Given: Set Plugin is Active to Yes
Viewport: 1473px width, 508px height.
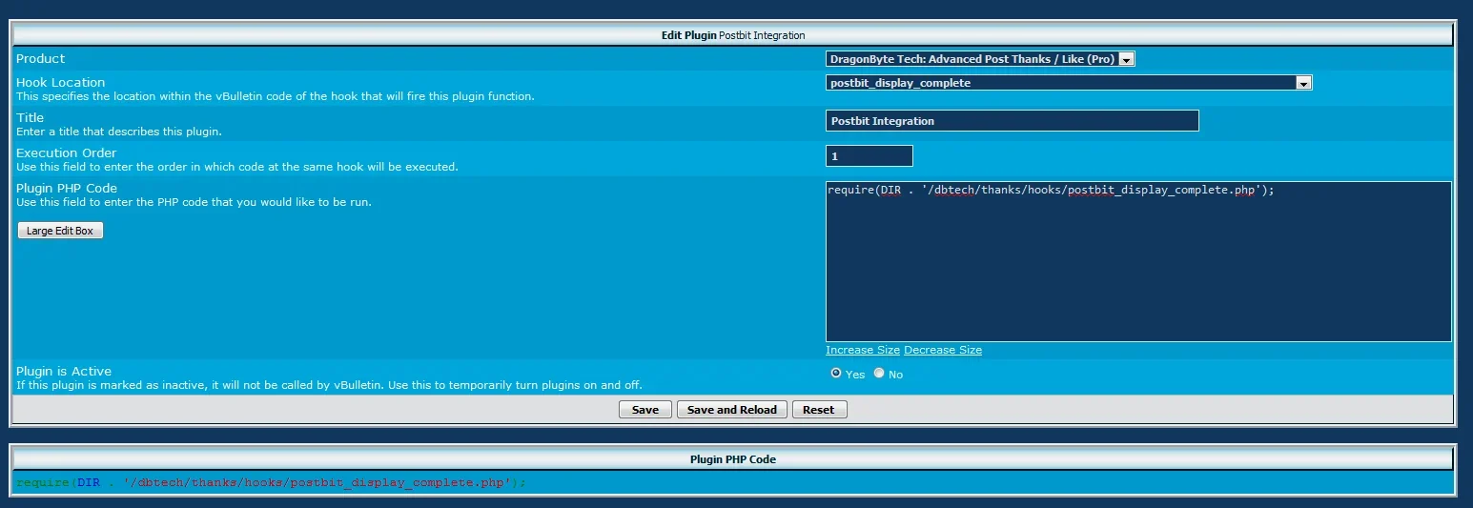Looking at the screenshot, I should tap(836, 374).
